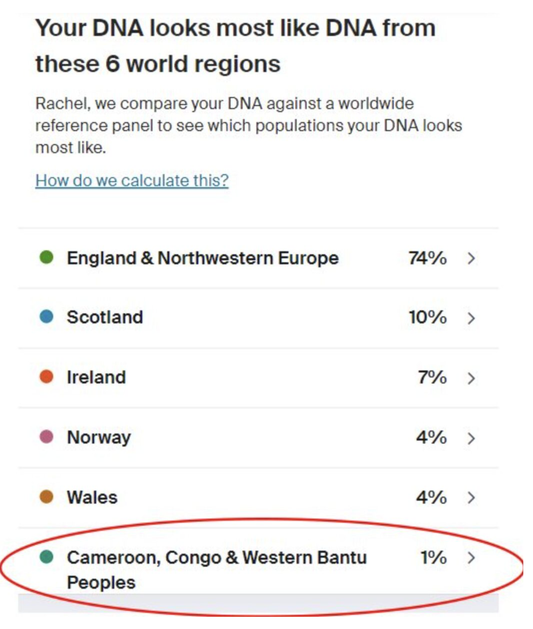This screenshot has width=533, height=629.
Task: Expand England & Northwestern Europe chevron arrow
Action: tap(471, 258)
